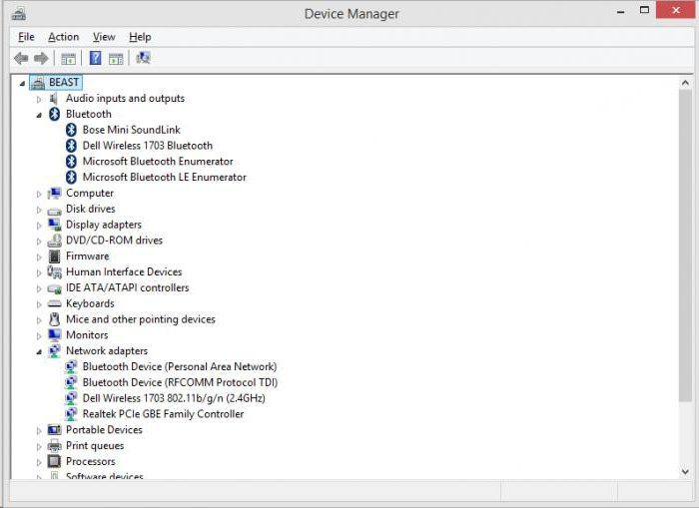
Task: Click the Dell Wireless 1703 Bluetooth icon
Action: click(x=71, y=146)
